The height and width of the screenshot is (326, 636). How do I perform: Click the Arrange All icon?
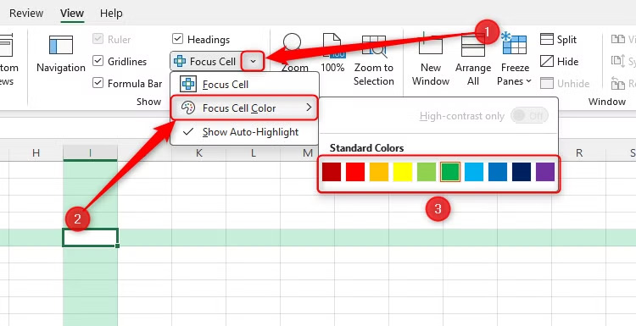(x=473, y=46)
